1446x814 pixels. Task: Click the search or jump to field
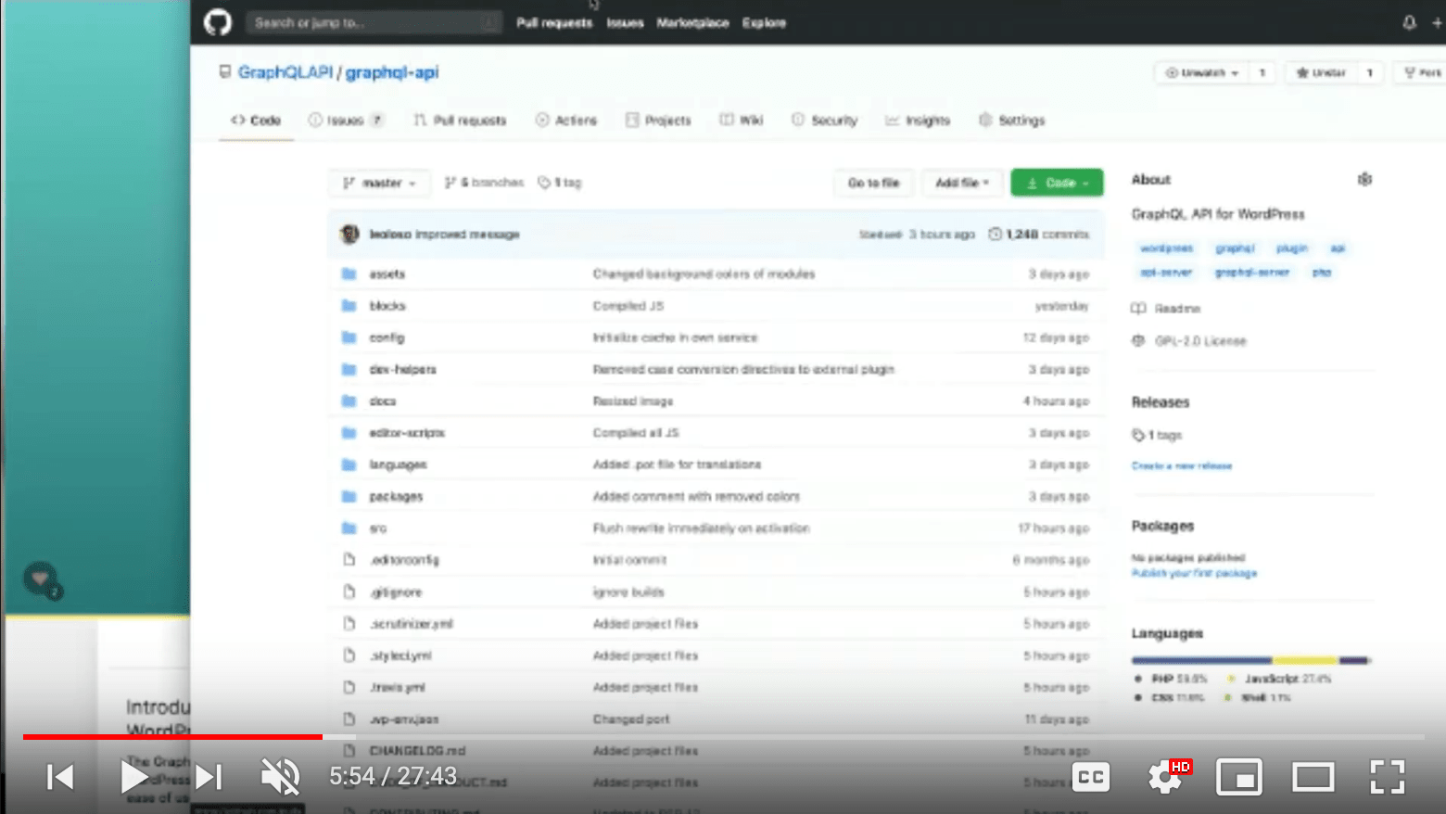click(374, 22)
